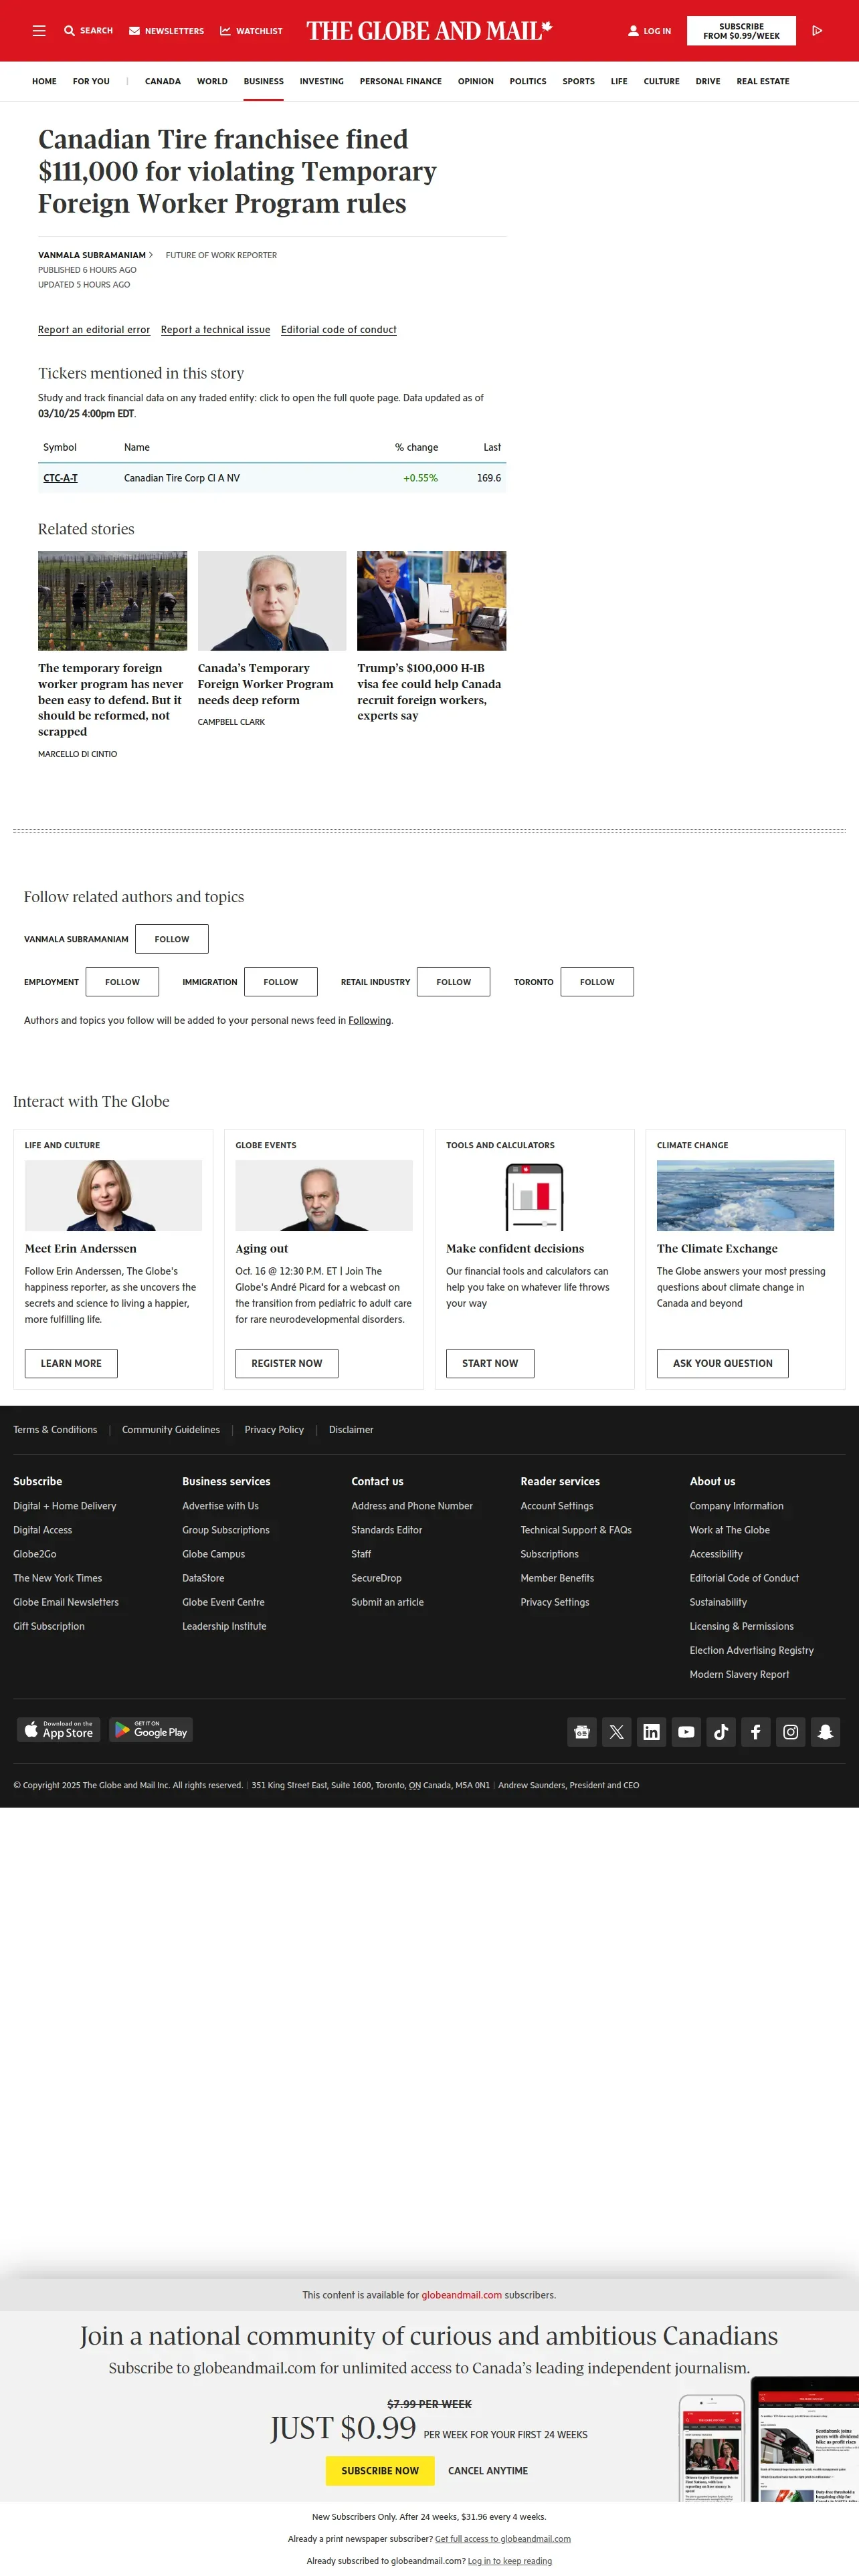
Task: Open the Watchlist chart icon
Action: 225,31
